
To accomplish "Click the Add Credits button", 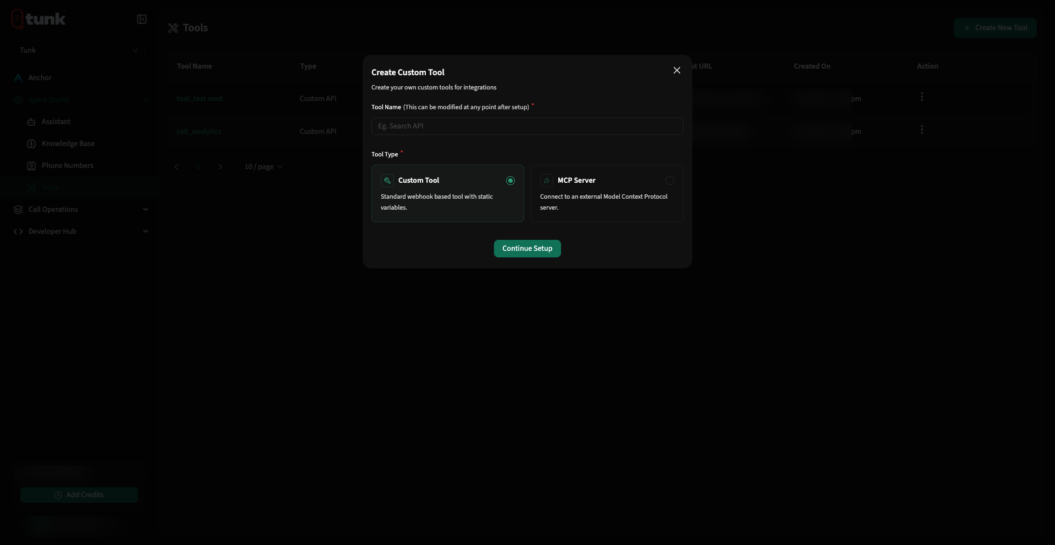I will pos(79,495).
